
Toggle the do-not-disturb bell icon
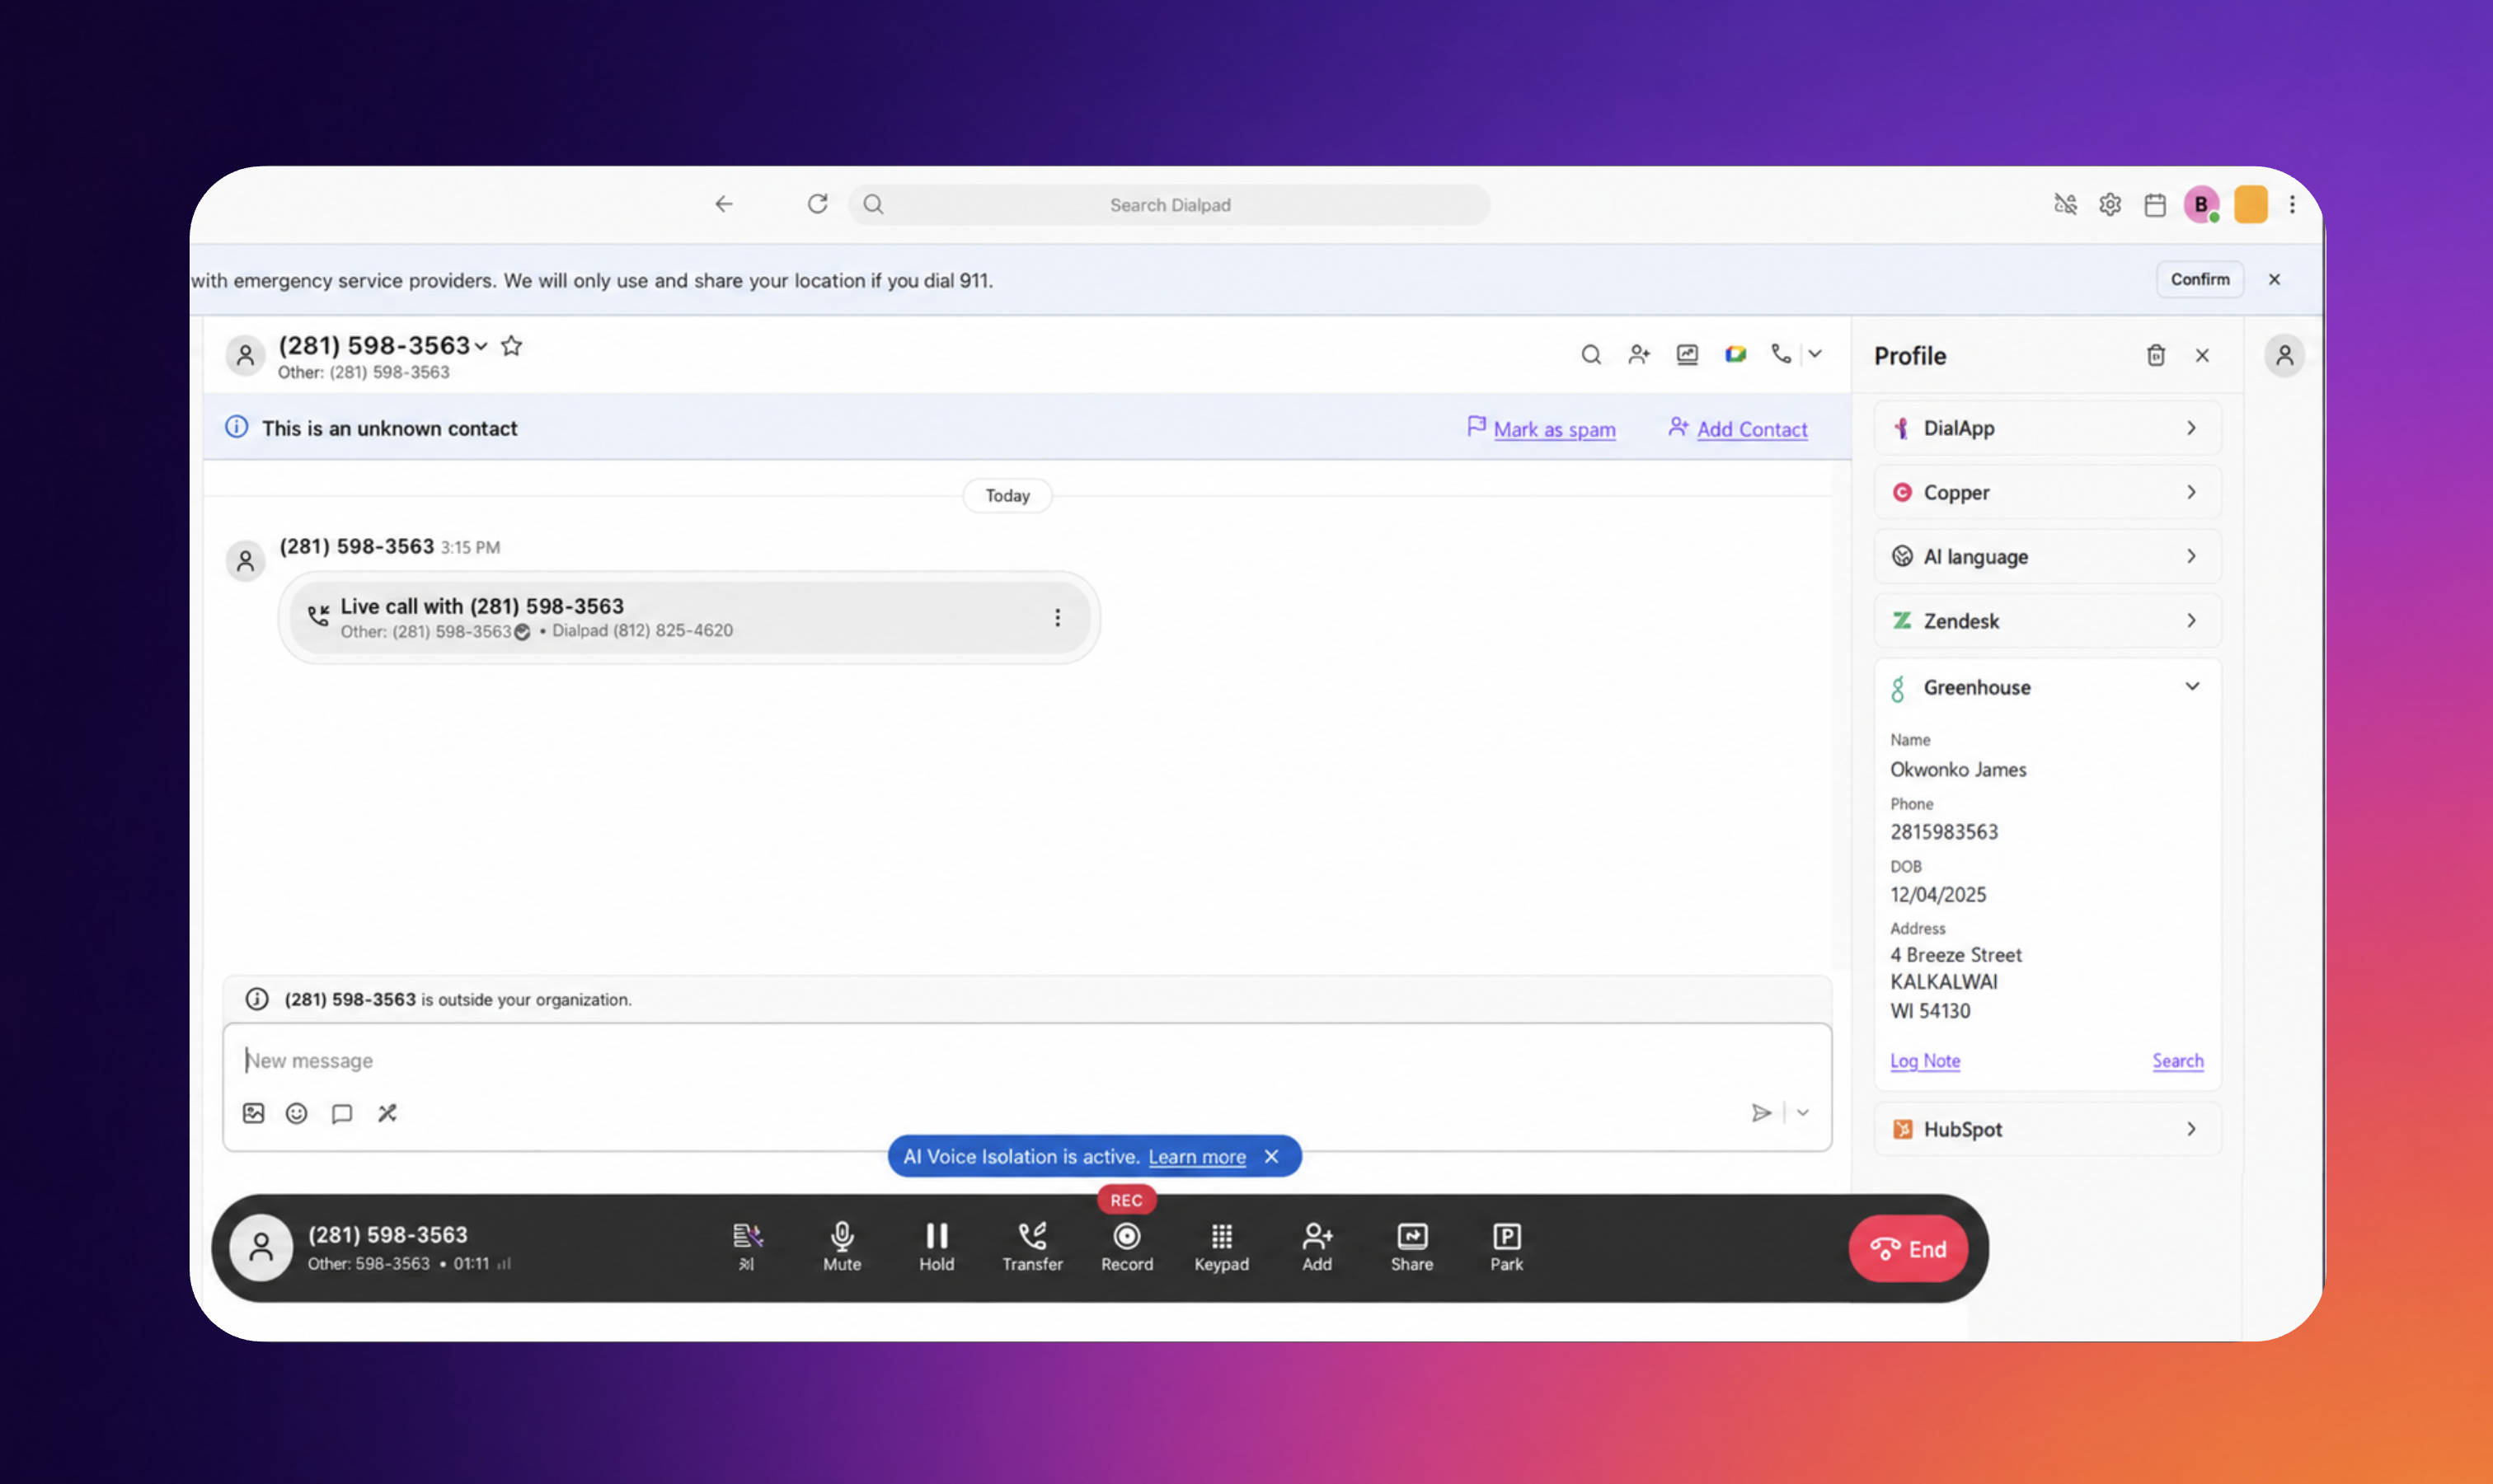point(2065,205)
